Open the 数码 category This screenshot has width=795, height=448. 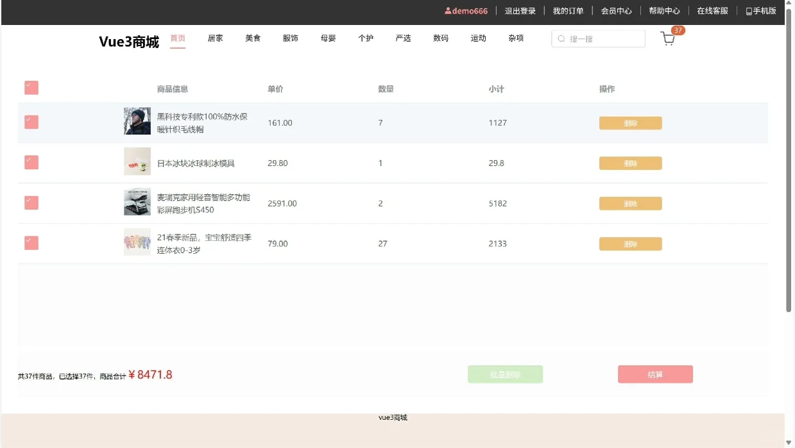(x=441, y=38)
